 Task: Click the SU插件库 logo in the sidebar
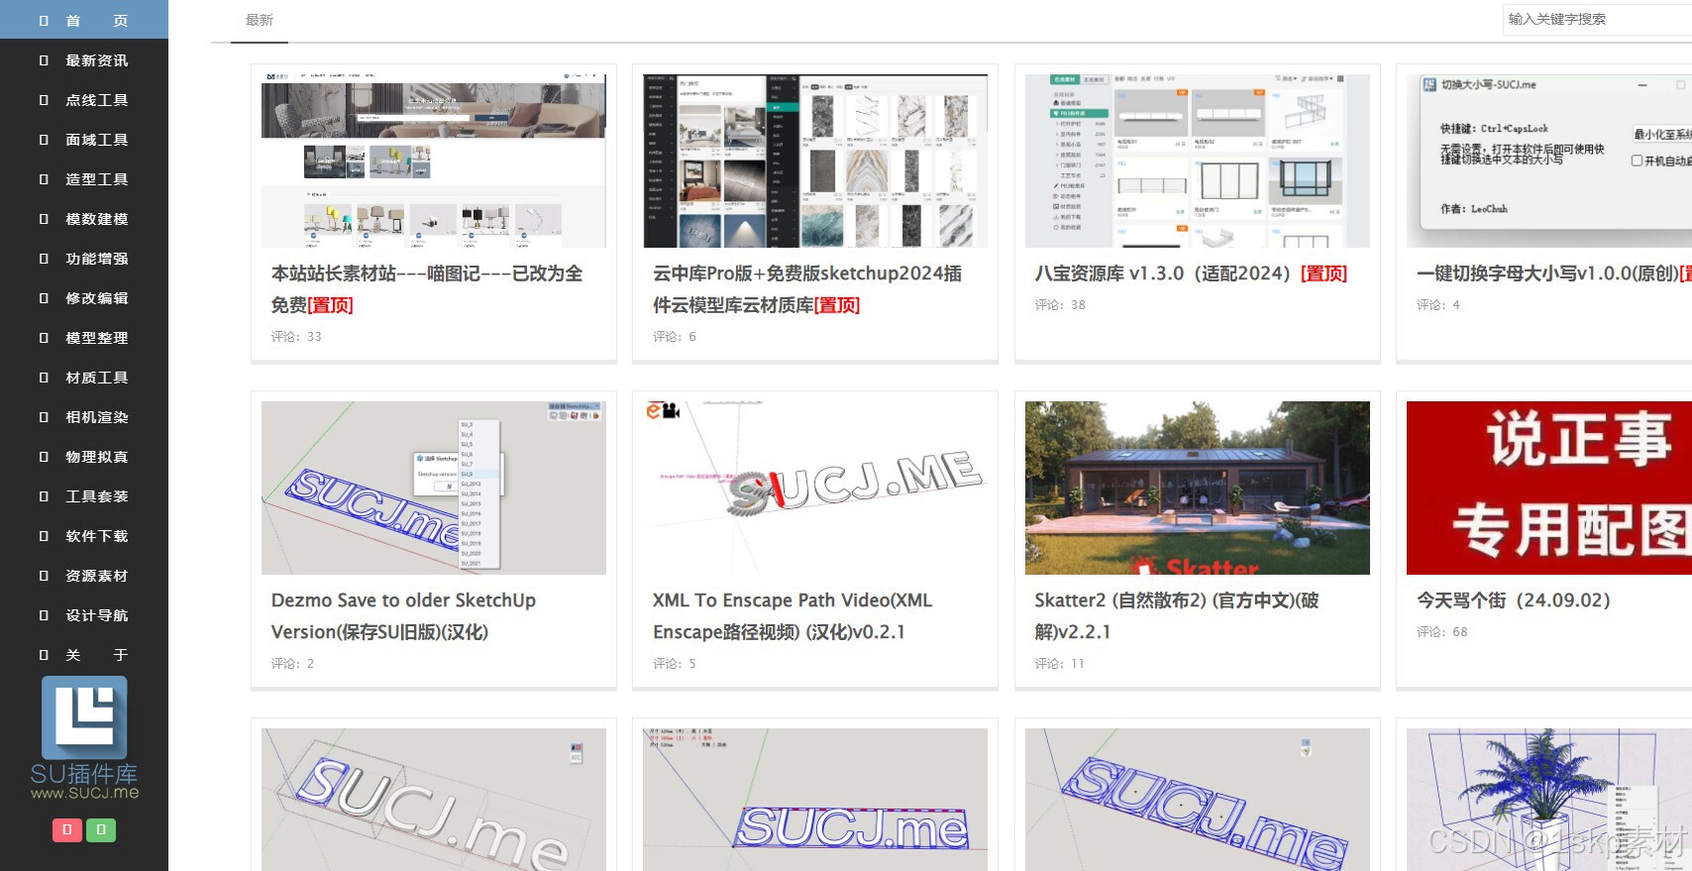tap(84, 738)
